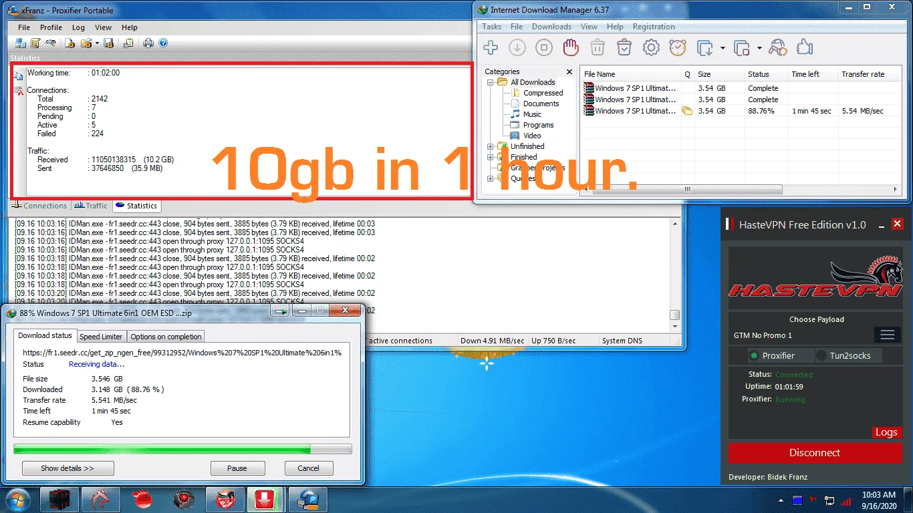Open Name Resolution .com icon in Proxifier
Image resolution: width=913 pixels, height=513 pixels.
coord(51,43)
